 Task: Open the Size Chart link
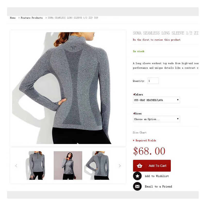[140, 132]
